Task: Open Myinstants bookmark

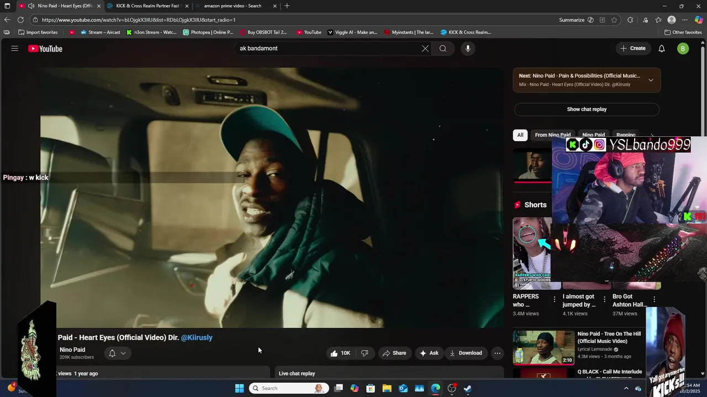Action: [409, 32]
